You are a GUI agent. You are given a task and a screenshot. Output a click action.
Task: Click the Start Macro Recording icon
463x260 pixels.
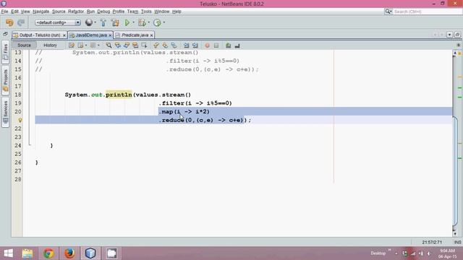[208, 45]
